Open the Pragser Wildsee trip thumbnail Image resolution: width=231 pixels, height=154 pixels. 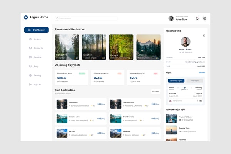(x=171, y=118)
